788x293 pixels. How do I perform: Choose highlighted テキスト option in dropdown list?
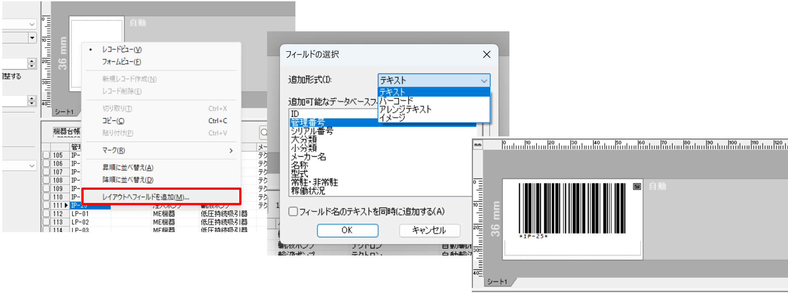[x=434, y=92]
